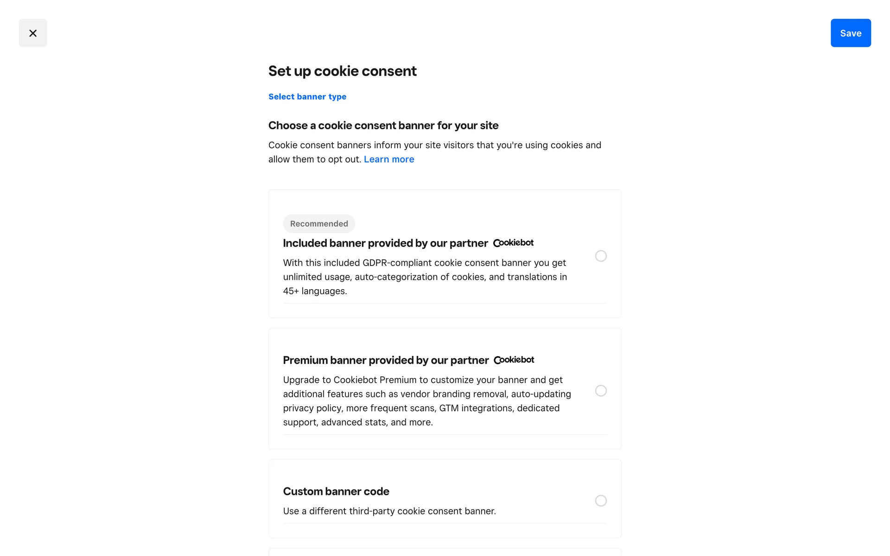Viewport: 890px width, 556px height.
Task: Click the Save button
Action: (850, 33)
